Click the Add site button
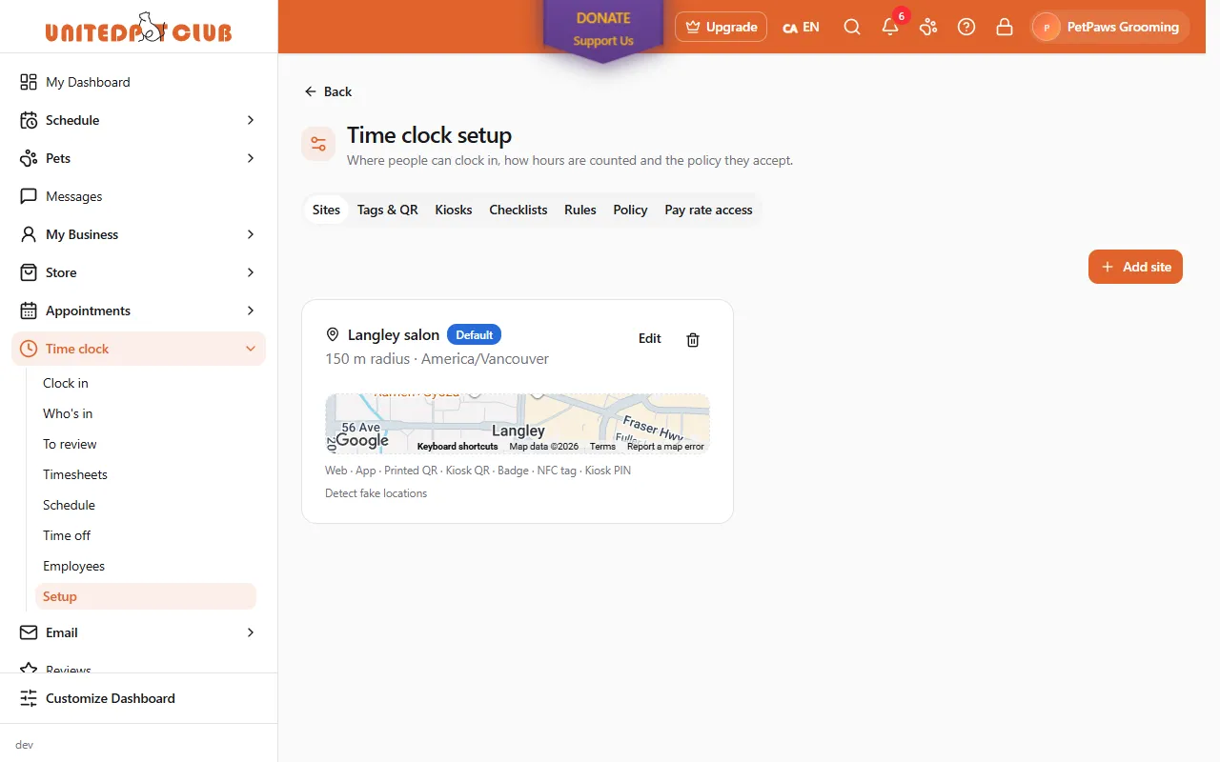The image size is (1220, 762). pos(1135,267)
